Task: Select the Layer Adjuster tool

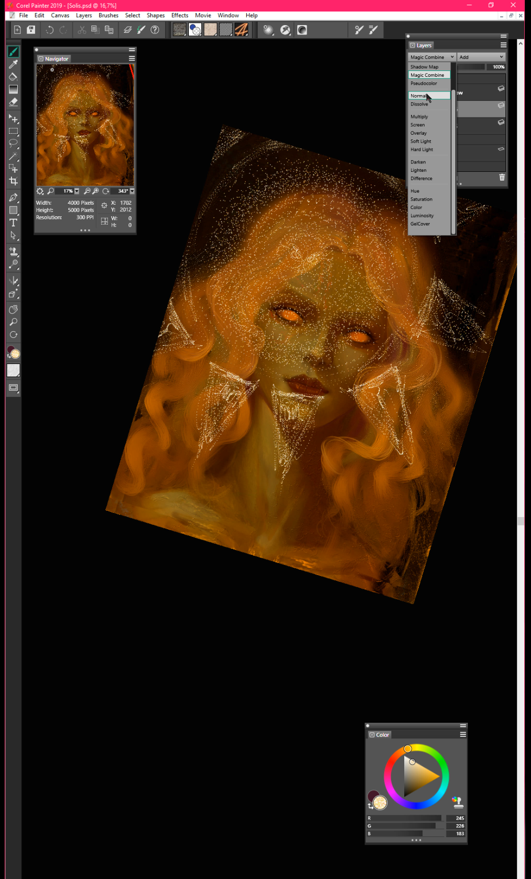Action: click(x=14, y=119)
